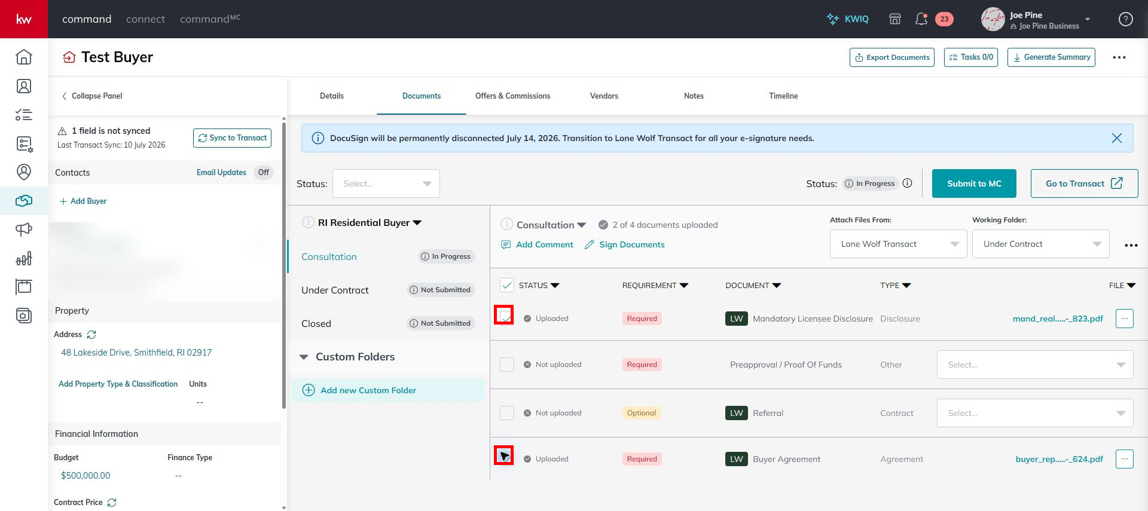Open the KWIQ assistant
Screen dimensions: 1148x511
click(x=848, y=19)
